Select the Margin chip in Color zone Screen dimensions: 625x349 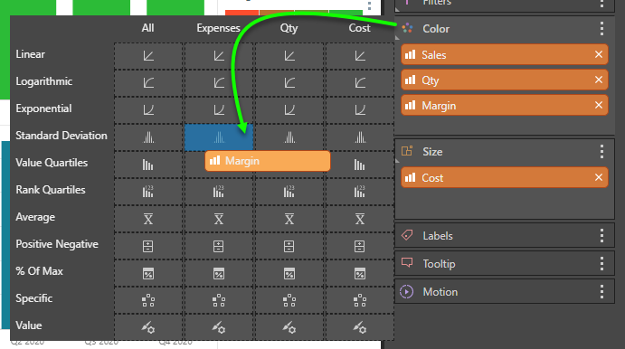pos(504,106)
